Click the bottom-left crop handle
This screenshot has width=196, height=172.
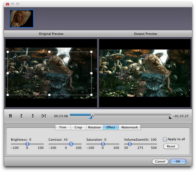point(8,95)
